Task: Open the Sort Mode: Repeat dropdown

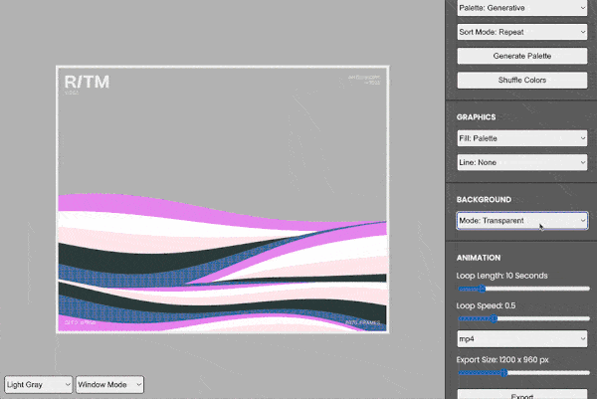Action: pos(522,32)
